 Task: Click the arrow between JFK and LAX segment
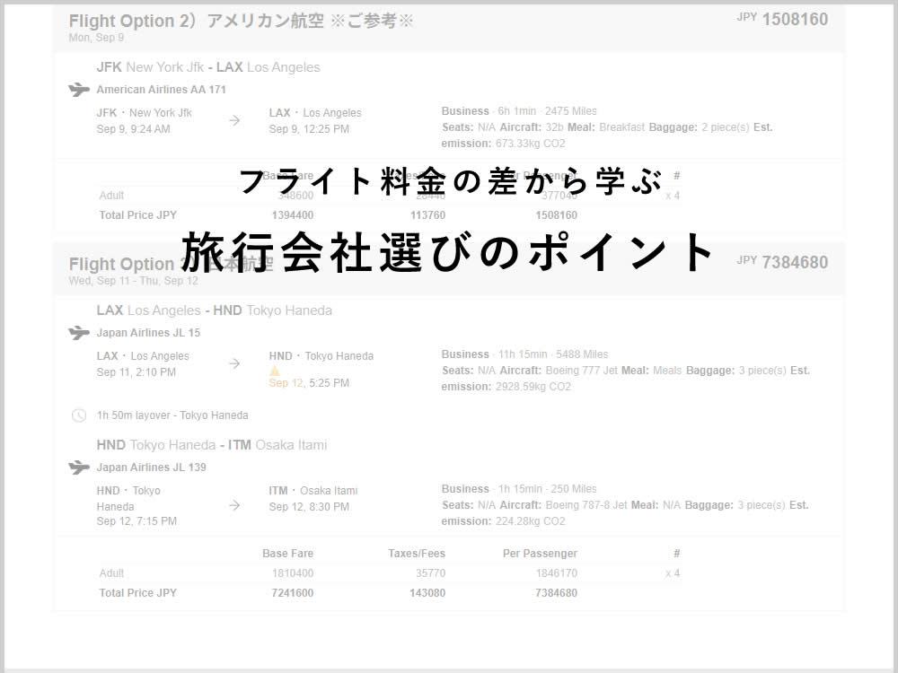pyautogui.click(x=234, y=121)
